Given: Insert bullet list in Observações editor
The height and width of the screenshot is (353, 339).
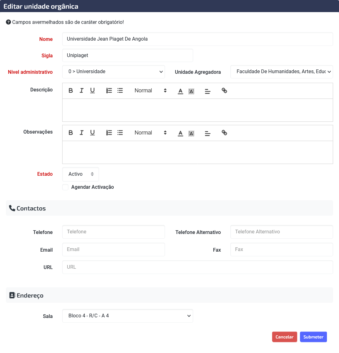Looking at the screenshot, I should (120, 133).
